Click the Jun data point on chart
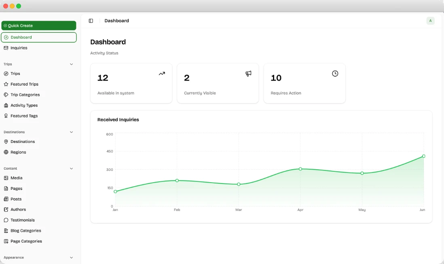444x264 pixels. 424,156
